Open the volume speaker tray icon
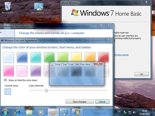The image size is (155, 116). (x=134, y=112)
